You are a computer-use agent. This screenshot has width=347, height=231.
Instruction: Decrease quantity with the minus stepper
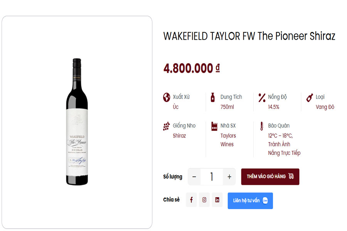coord(194,176)
